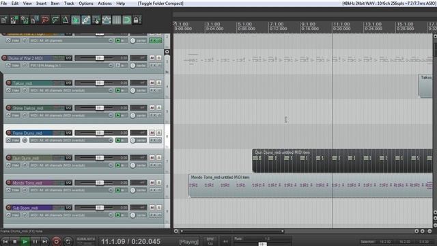Mute the Taikos_midi track

[x=152, y=83]
